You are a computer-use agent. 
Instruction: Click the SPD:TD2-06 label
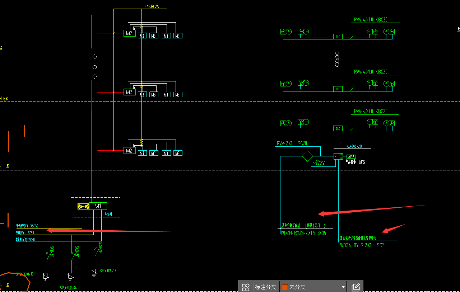tap(68, 288)
